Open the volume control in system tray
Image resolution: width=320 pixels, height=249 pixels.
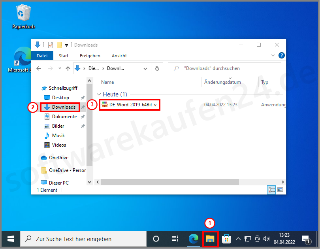coord(266,239)
